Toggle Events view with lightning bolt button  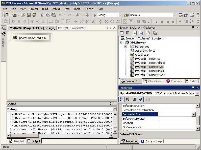click(x=141, y=99)
